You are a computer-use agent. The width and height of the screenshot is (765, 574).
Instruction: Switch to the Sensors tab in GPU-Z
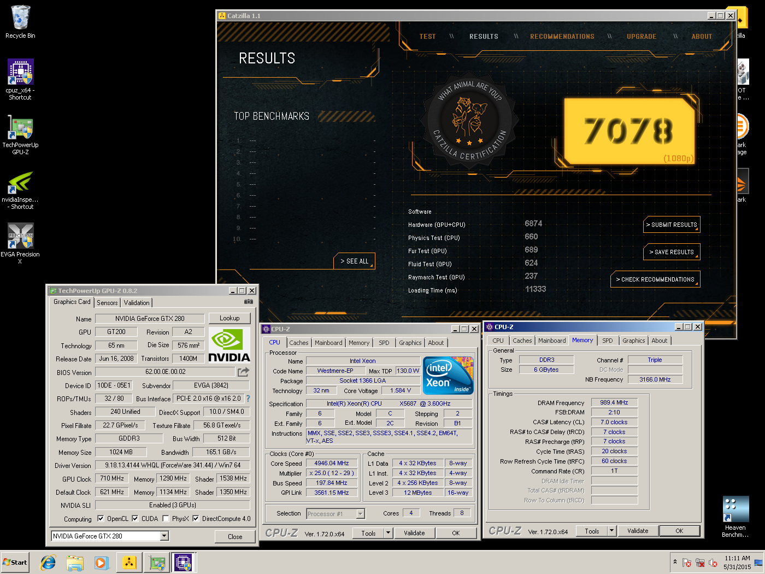point(107,302)
